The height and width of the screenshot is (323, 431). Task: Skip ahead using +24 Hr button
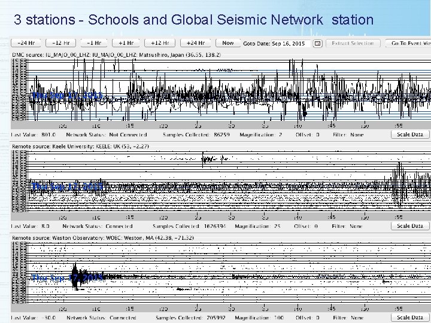pyautogui.click(x=195, y=43)
